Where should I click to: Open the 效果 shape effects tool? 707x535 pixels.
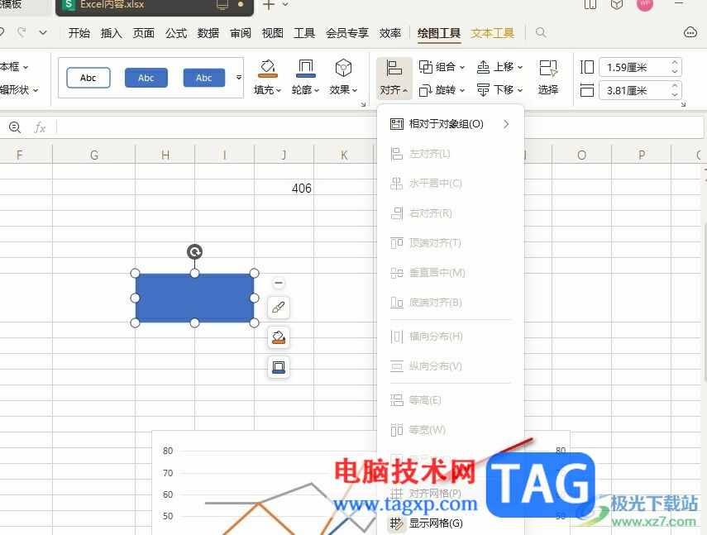[x=343, y=78]
